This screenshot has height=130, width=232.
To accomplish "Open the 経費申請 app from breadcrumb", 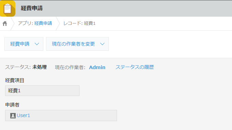I will (43, 23).
